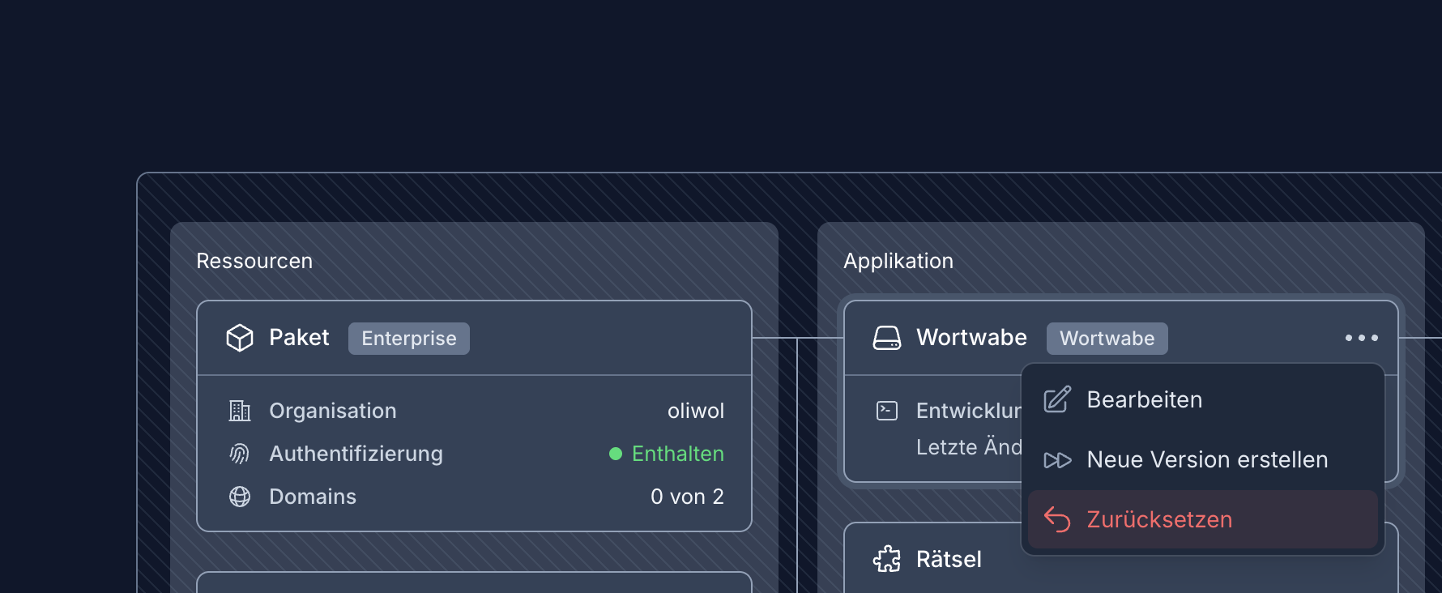Click the Paket box icon
Image resolution: width=1442 pixels, height=593 pixels.
click(240, 338)
